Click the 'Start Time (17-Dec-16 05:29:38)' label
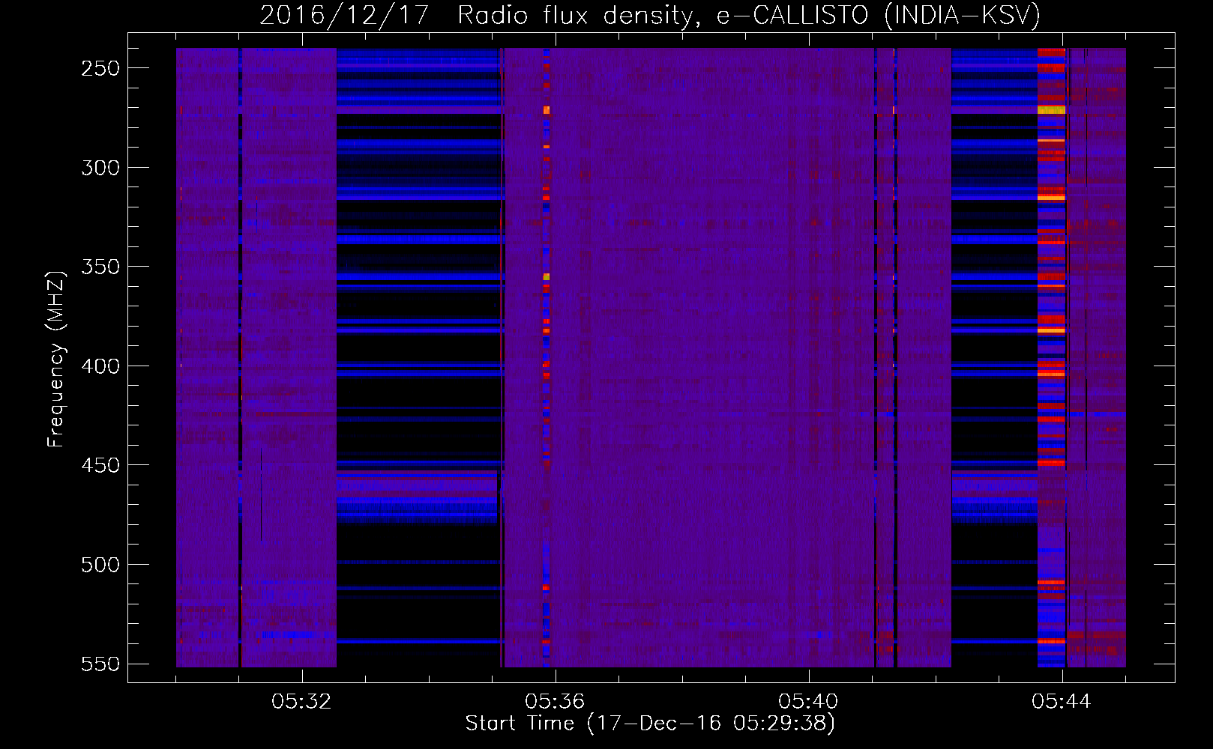This screenshot has height=749, width=1213. (650, 724)
